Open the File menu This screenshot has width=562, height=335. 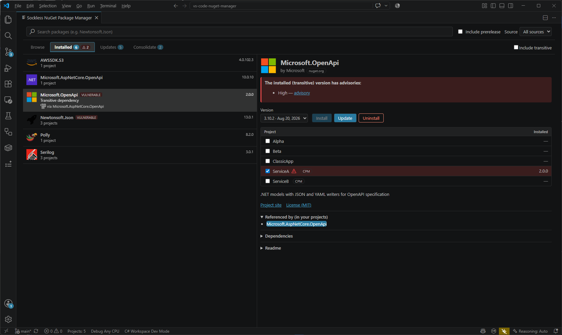pos(18,6)
